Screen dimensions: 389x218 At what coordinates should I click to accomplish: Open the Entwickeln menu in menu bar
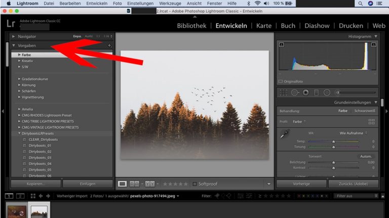[96, 4]
